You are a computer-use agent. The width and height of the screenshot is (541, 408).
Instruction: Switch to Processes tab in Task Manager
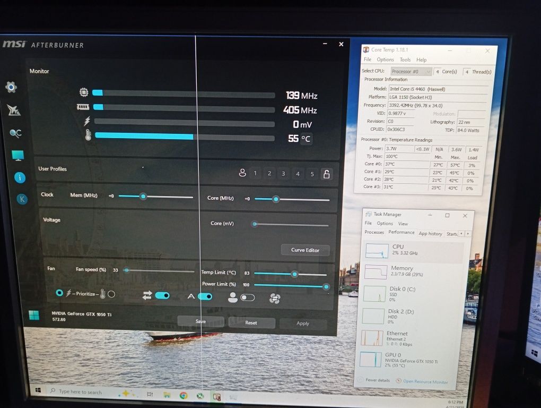(x=374, y=232)
